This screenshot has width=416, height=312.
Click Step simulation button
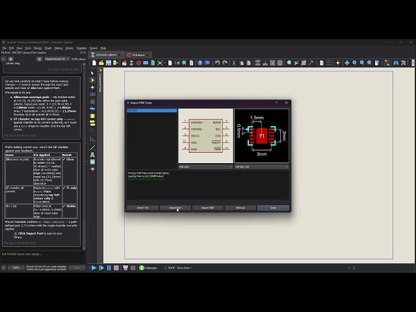101,268
